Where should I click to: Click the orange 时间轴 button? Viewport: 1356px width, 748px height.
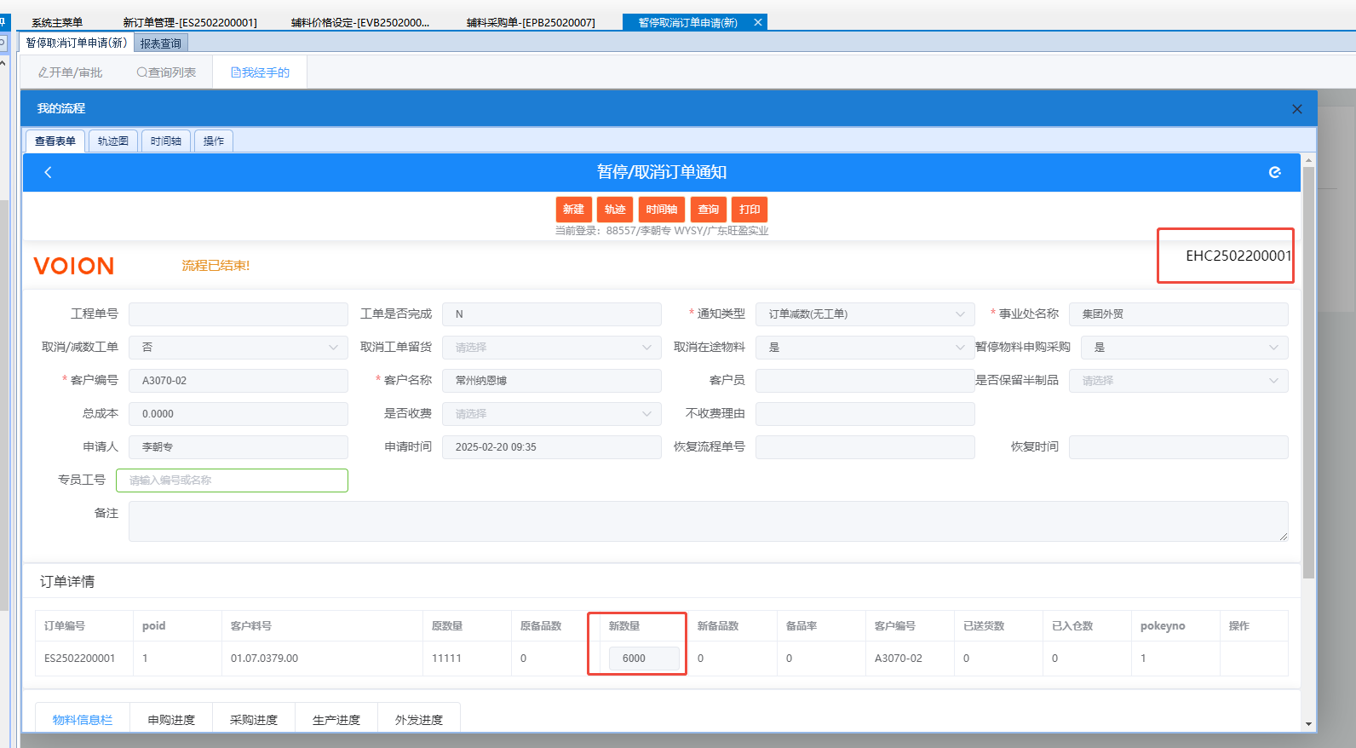click(x=662, y=210)
